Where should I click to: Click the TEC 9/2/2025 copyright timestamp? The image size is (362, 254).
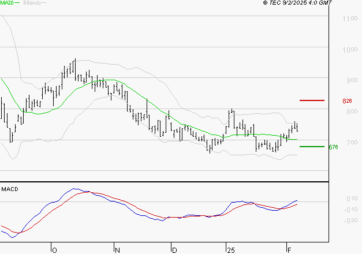(x=297, y=3)
